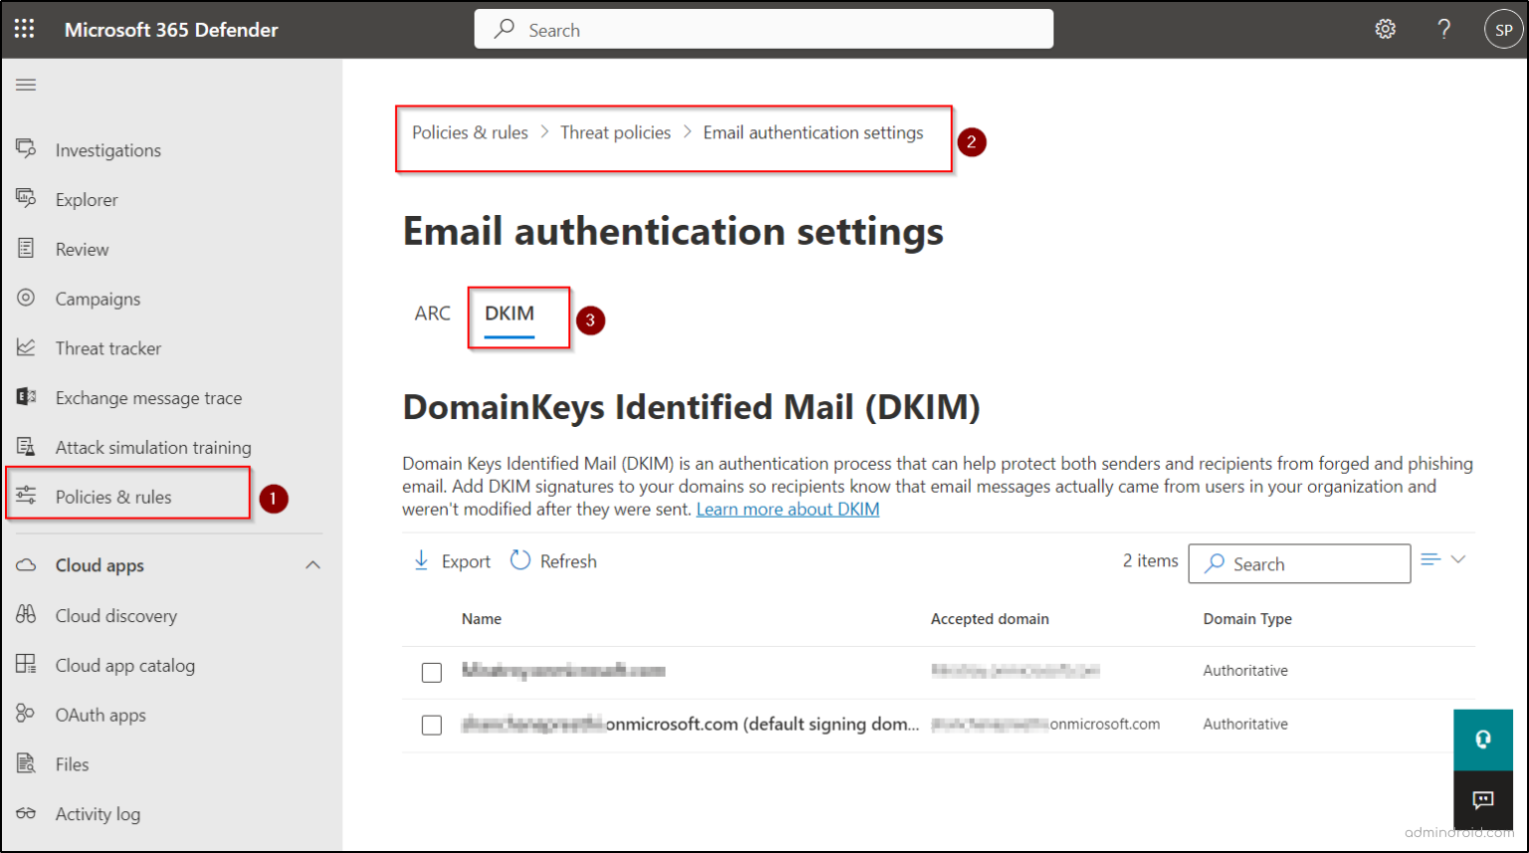1529x853 pixels.
Task: Check the first domain row checkbox
Action: coord(431,672)
